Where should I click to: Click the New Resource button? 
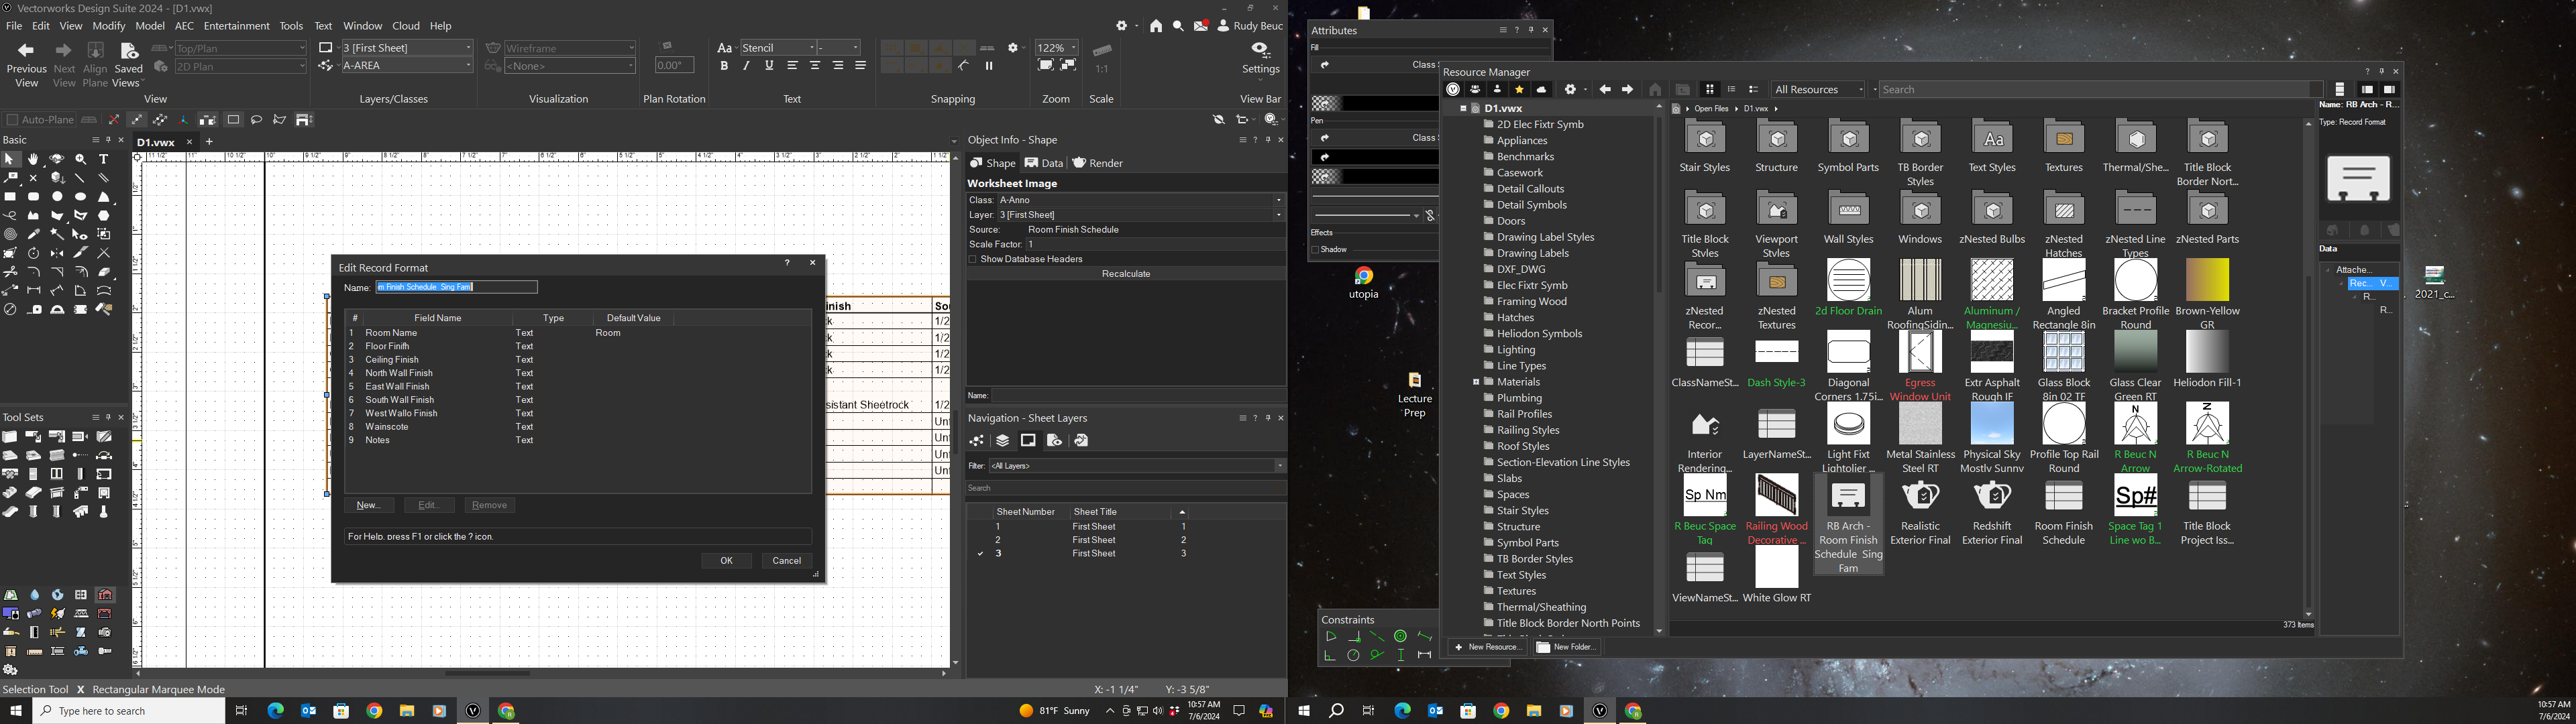[1487, 647]
